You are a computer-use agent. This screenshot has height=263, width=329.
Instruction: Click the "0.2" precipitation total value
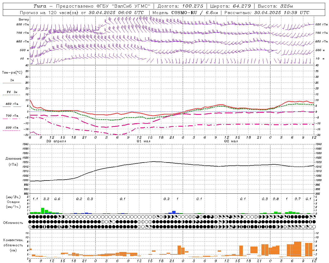pos(79,199)
